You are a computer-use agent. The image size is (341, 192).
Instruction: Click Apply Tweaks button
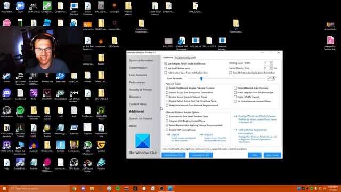(272, 155)
